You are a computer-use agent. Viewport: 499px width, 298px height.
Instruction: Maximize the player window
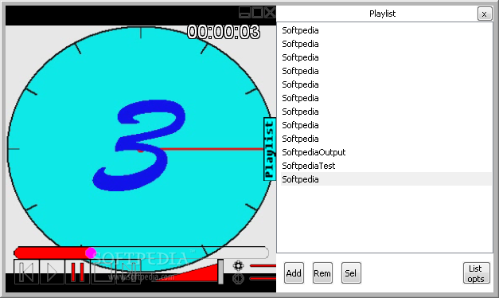(257, 13)
